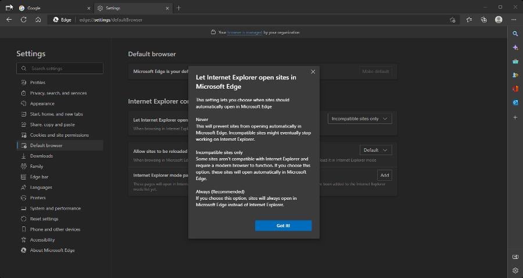
Task: Open the Favorites list icon
Action: [470, 20]
